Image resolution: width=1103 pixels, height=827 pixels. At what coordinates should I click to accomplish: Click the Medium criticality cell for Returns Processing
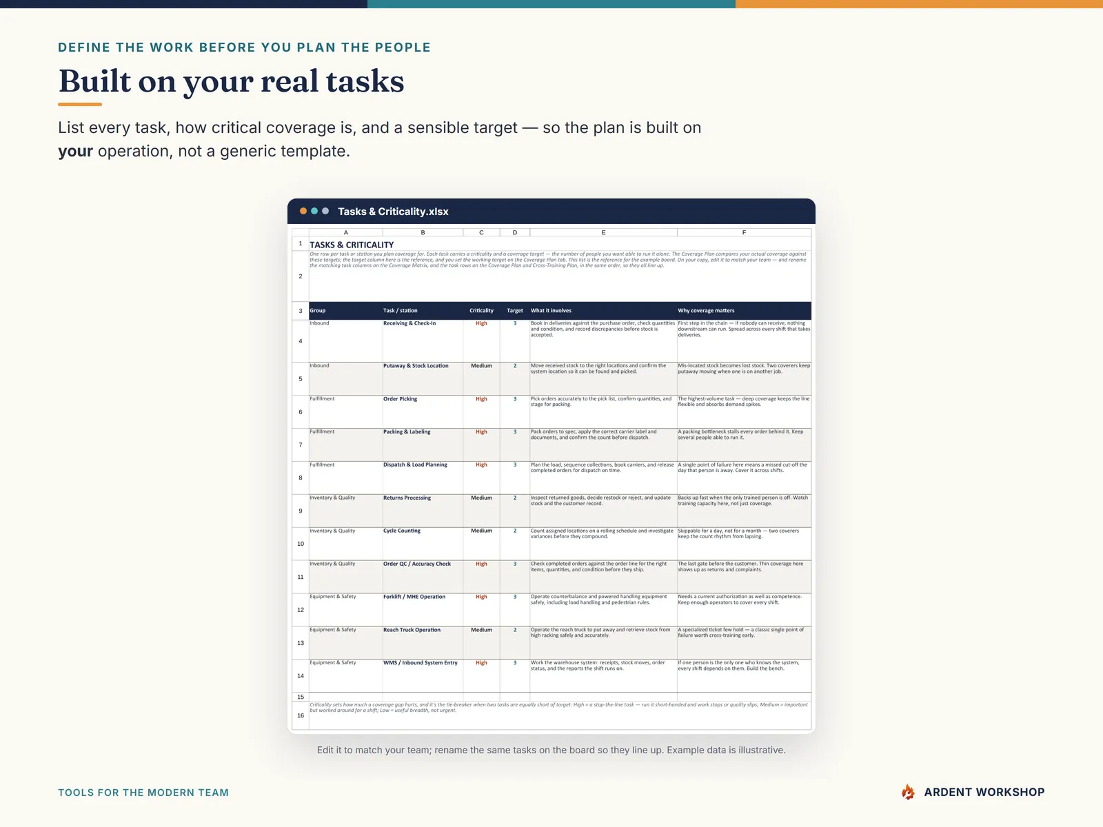point(481,511)
